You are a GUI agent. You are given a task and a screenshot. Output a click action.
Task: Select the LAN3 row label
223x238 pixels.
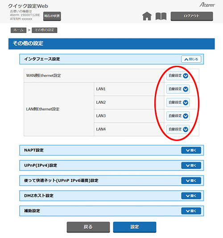pos(101,116)
